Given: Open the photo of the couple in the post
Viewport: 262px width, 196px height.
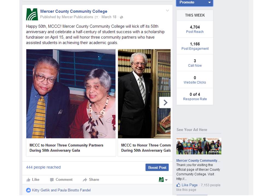Looking at the screenshot, I should (71, 94).
